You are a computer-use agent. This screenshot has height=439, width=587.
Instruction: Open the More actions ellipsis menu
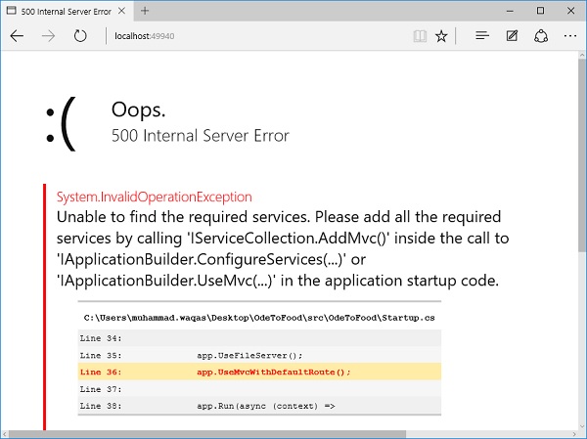(x=567, y=36)
